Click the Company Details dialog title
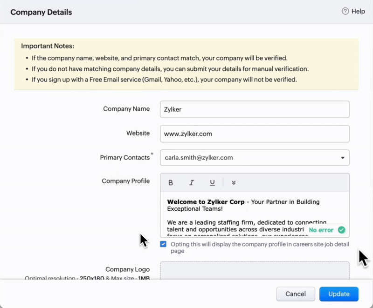The height and width of the screenshot is (308, 373). [x=41, y=12]
